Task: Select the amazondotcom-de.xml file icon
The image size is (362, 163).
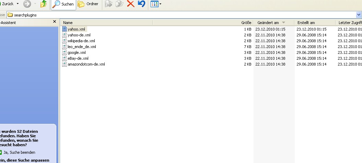Action: (x=65, y=64)
